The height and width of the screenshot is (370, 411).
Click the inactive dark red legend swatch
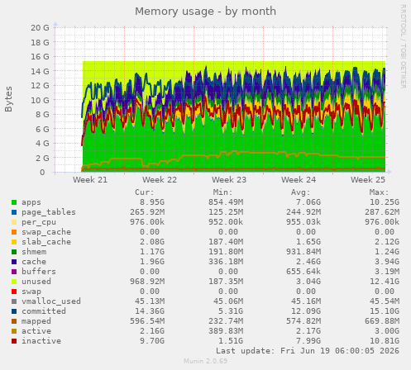coord(14,341)
